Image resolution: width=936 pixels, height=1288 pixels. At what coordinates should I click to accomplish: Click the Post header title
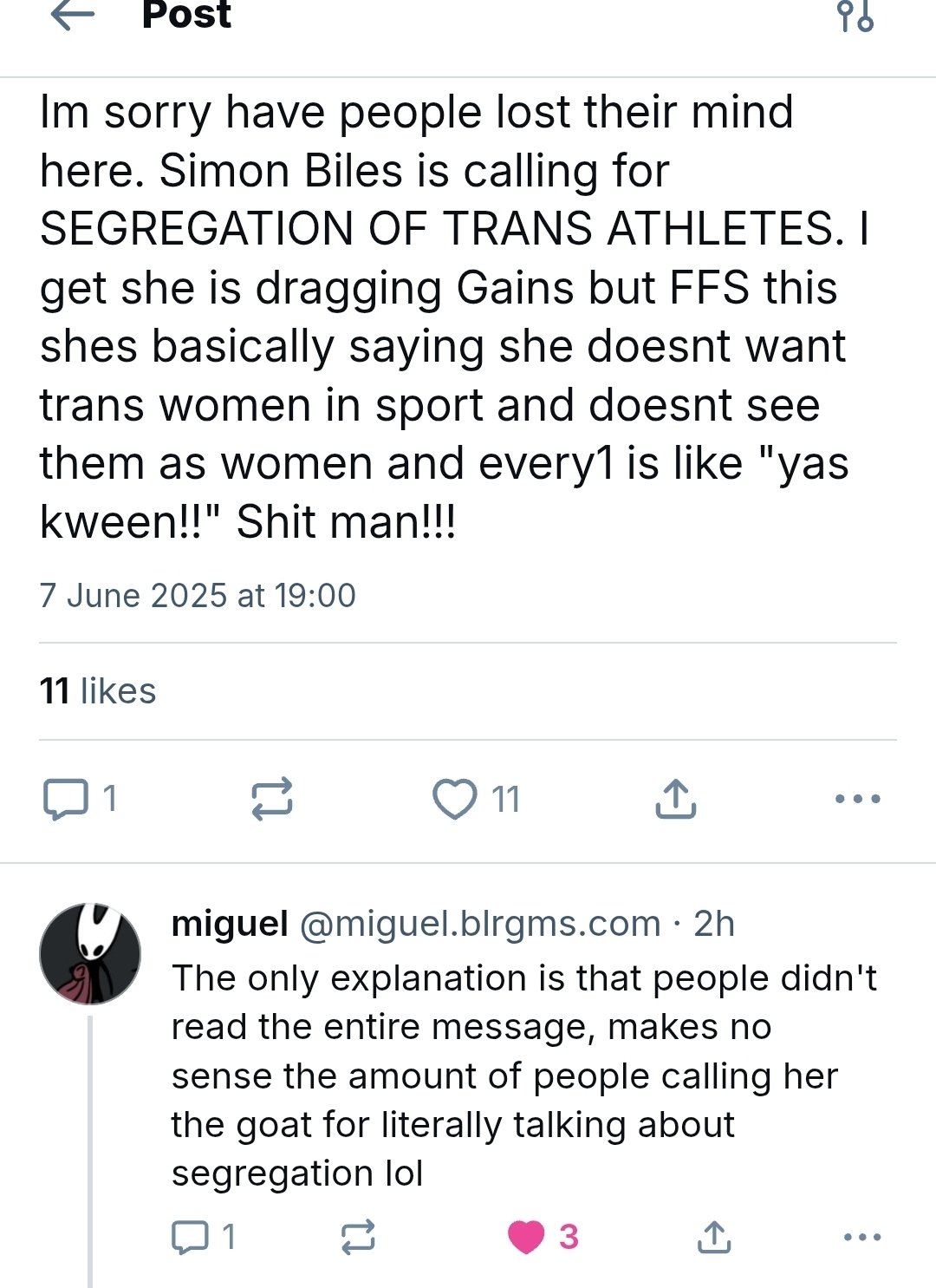pyautogui.click(x=186, y=16)
